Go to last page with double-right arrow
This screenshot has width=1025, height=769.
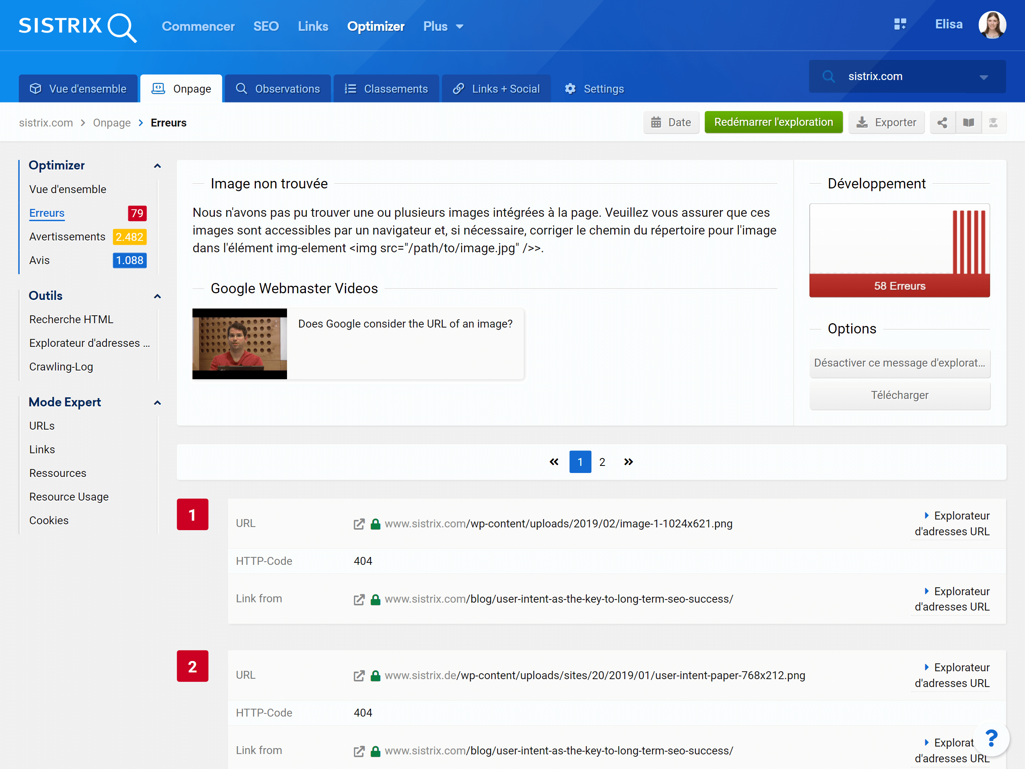[x=628, y=462]
